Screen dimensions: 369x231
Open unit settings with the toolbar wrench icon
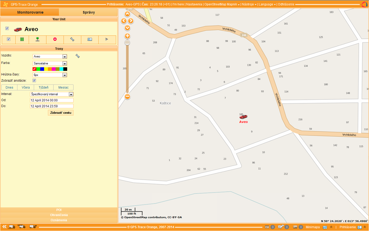(72, 39)
